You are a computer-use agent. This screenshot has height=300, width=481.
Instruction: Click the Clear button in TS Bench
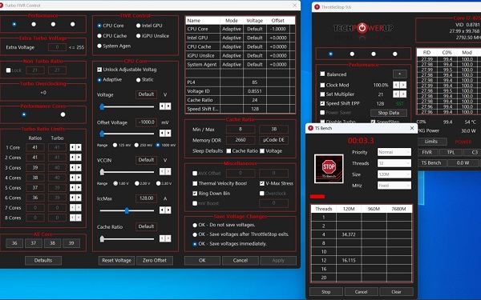[x=396, y=292]
